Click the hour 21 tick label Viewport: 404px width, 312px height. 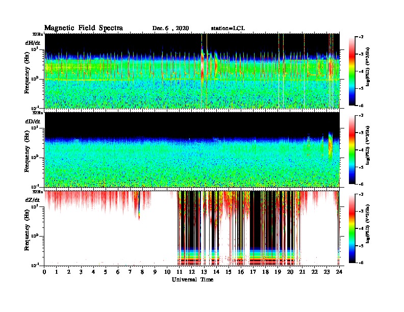click(x=302, y=272)
